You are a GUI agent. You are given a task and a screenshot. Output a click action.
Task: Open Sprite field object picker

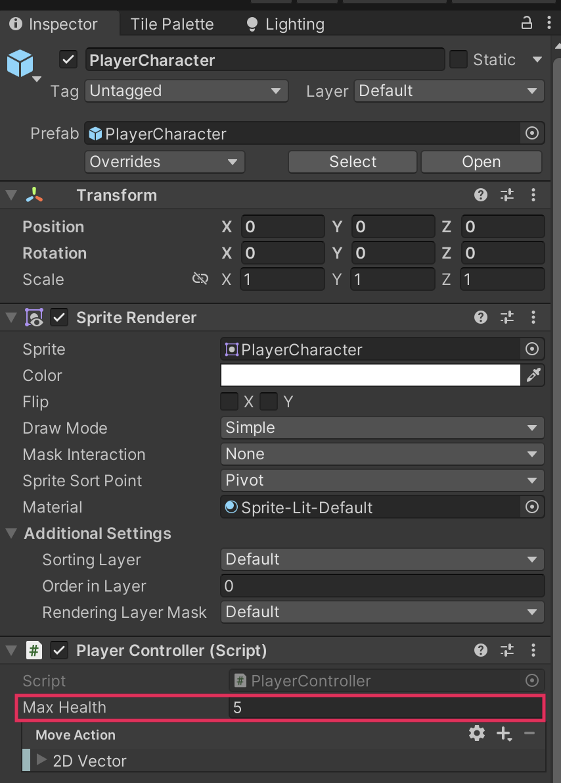coord(532,349)
